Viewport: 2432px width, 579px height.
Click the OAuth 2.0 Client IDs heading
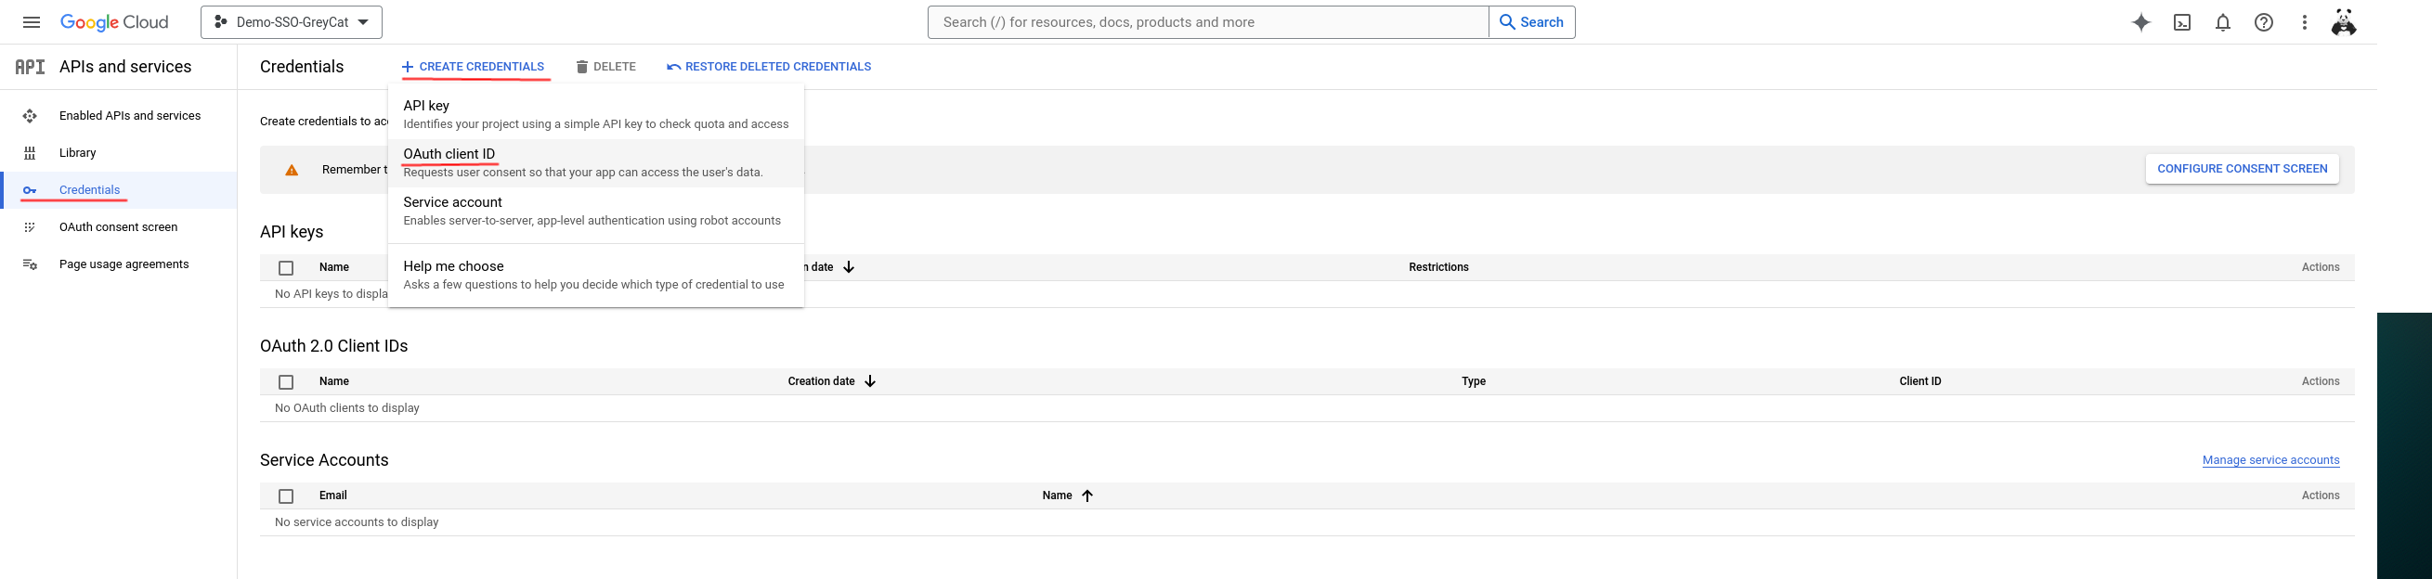coord(334,346)
